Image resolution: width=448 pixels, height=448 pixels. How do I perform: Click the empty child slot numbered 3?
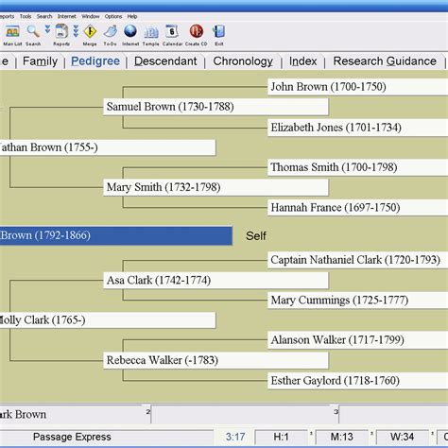[394, 414]
